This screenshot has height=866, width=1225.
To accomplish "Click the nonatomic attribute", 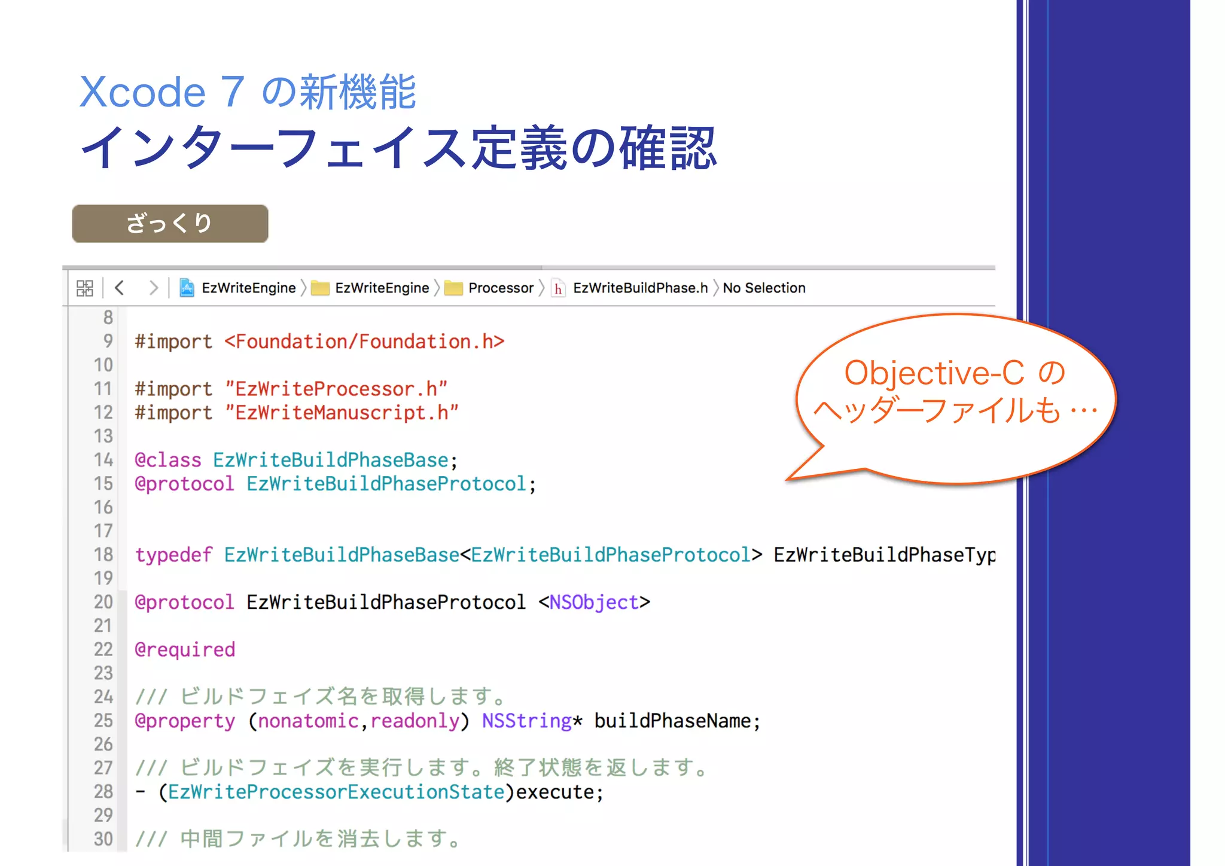I will click(308, 721).
